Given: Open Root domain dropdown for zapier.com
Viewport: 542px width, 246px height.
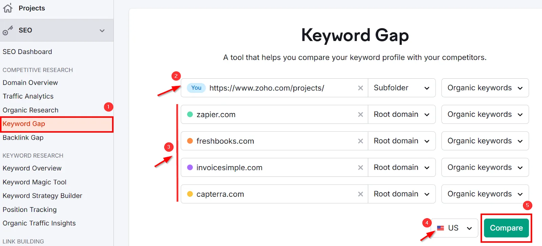Looking at the screenshot, I should pyautogui.click(x=402, y=114).
